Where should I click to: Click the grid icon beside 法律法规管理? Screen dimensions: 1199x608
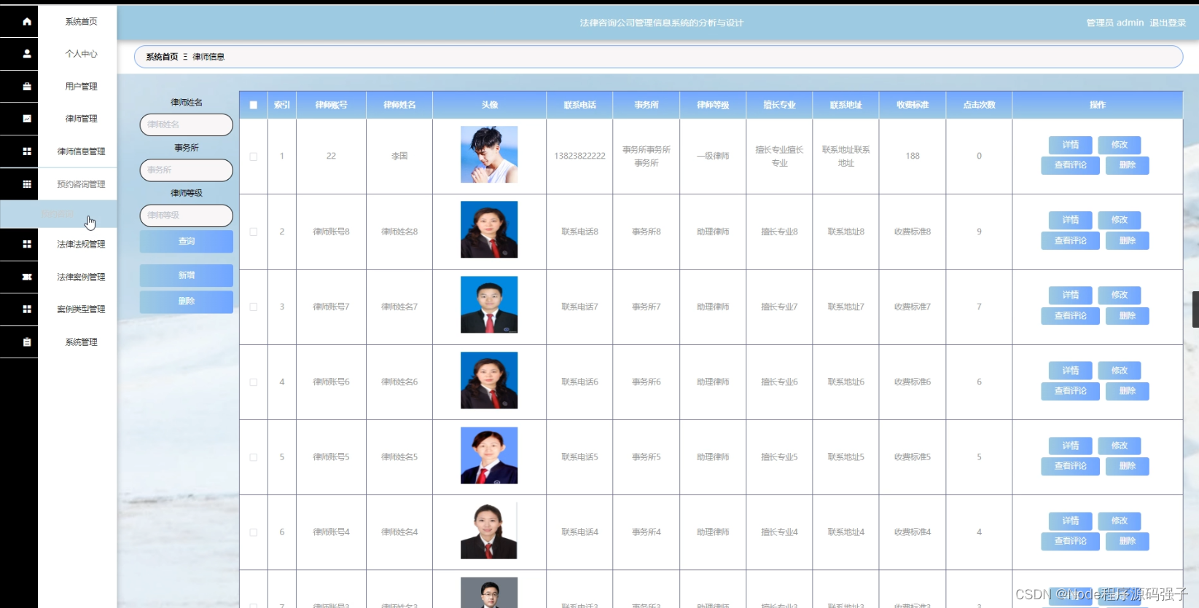[x=27, y=244]
